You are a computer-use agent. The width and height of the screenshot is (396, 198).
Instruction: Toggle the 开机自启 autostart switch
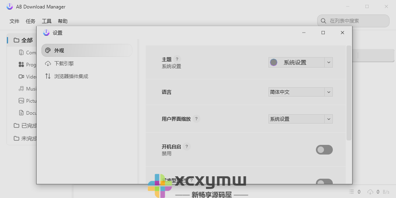324,150
